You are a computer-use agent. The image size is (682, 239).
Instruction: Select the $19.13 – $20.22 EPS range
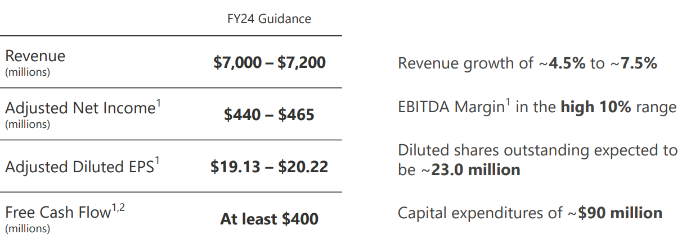[269, 167]
